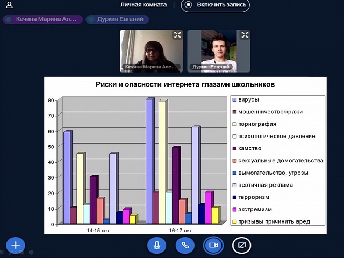Toggle the screen share button
This screenshot has height=258, width=344.
pyautogui.click(x=241, y=245)
